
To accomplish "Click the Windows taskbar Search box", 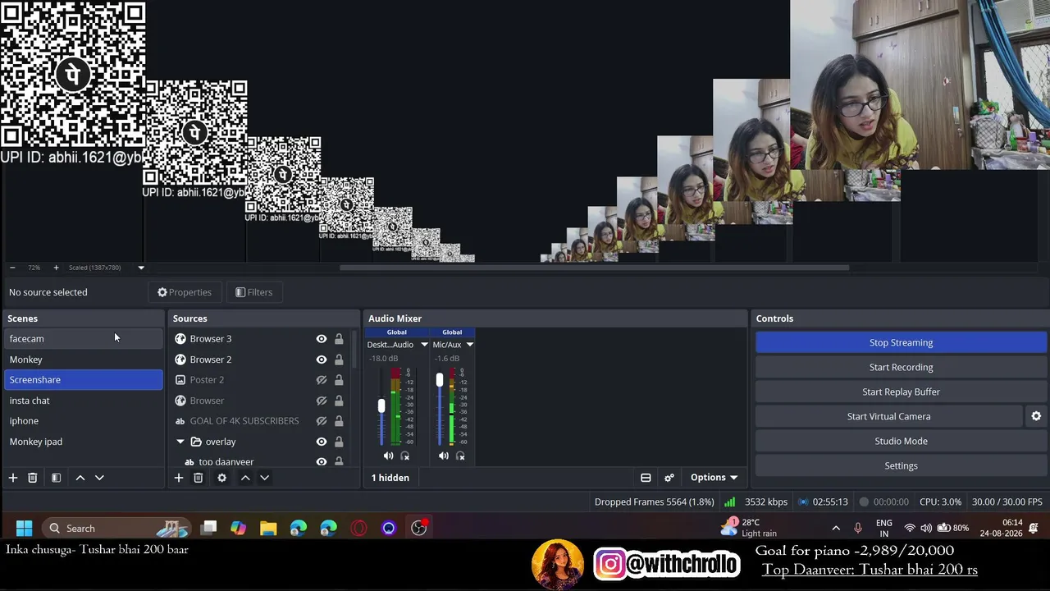I will 115,528.
